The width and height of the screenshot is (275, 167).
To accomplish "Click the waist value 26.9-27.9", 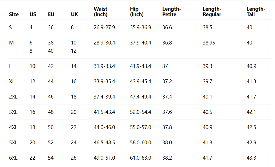I will click(x=104, y=28).
